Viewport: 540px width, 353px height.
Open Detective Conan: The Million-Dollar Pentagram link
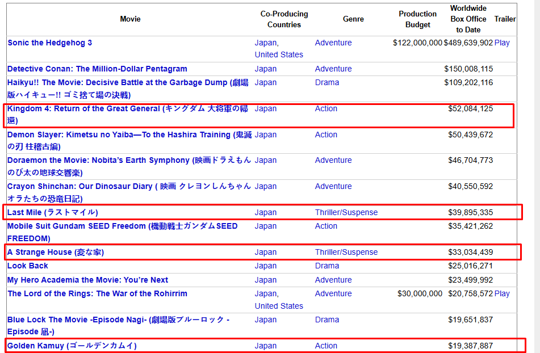[x=97, y=69]
